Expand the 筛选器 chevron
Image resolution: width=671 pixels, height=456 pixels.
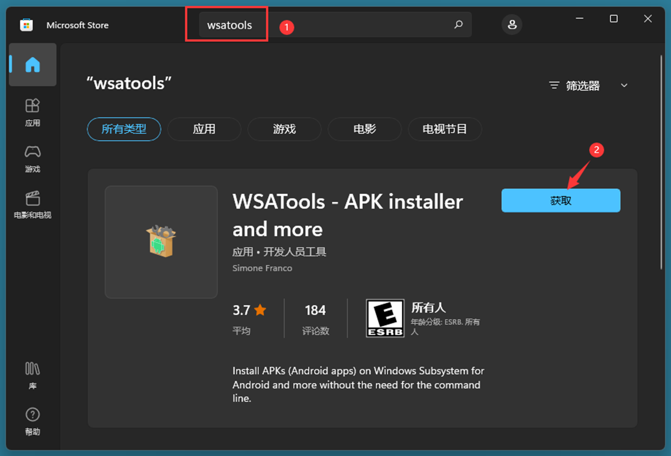(x=624, y=86)
